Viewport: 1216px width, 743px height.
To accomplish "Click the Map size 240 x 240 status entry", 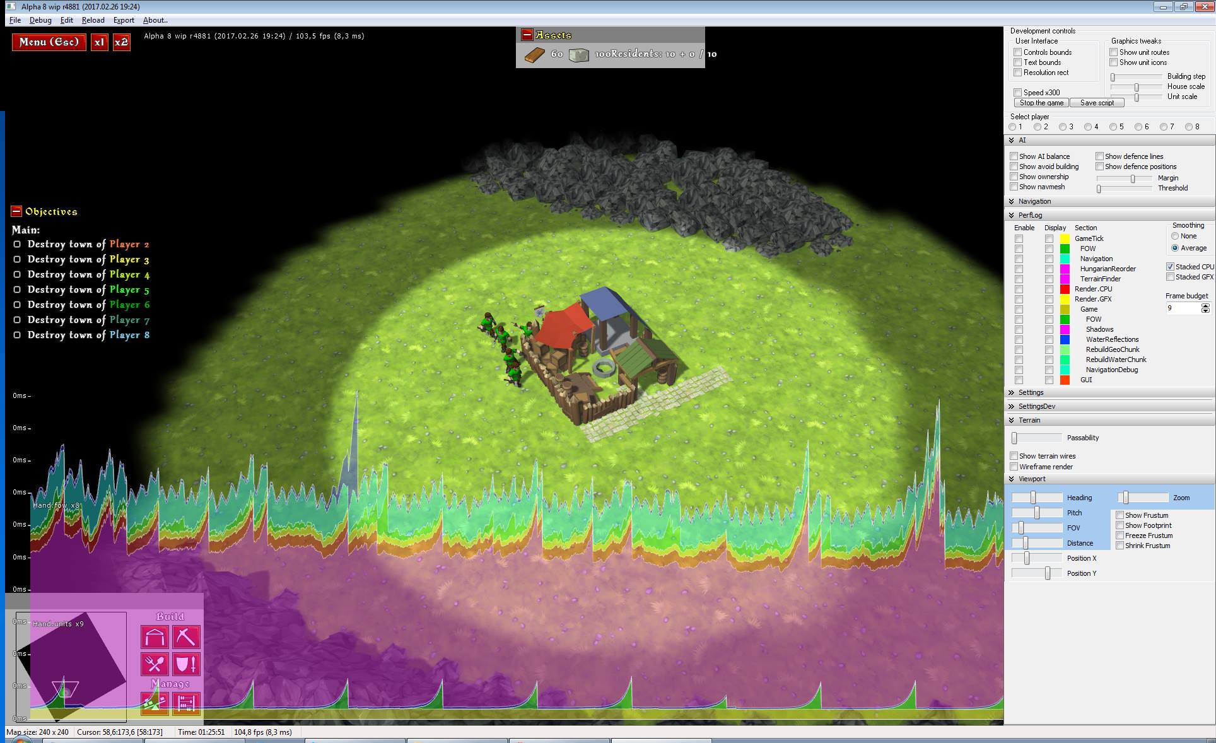I will coord(38,732).
